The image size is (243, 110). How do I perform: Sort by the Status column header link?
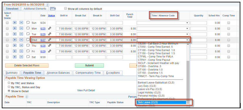click(x=51, y=16)
